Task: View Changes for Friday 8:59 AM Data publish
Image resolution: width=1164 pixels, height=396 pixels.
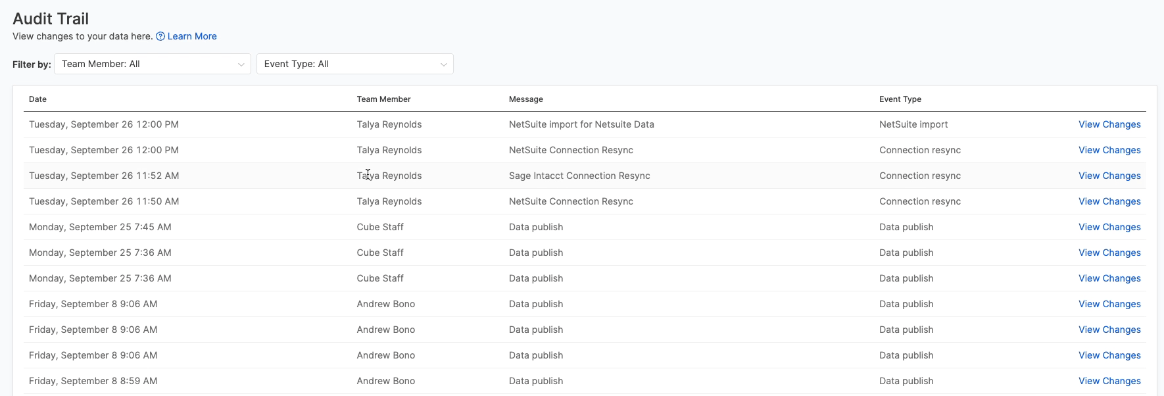Action: pyautogui.click(x=1109, y=381)
